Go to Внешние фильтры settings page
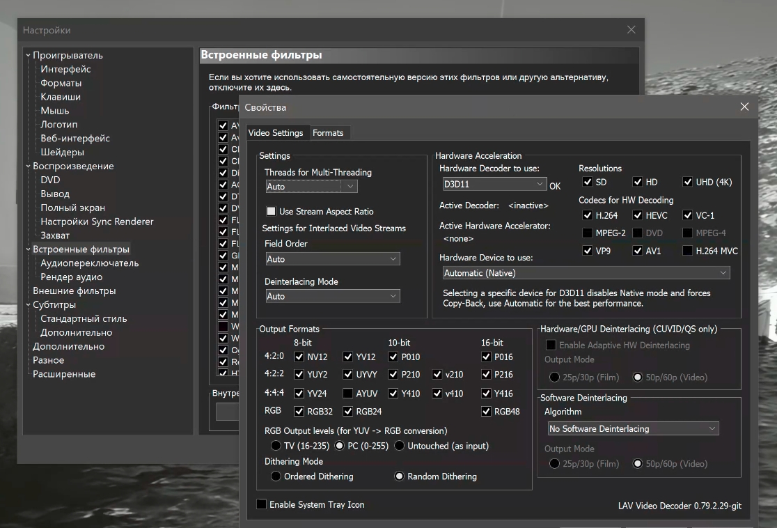Screen dimensions: 777x528 (74, 291)
